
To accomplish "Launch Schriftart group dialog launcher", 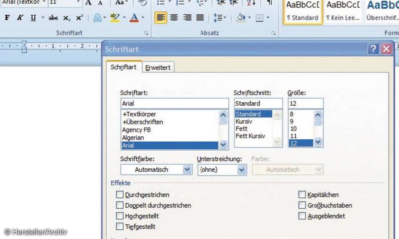I will pos(146,33).
